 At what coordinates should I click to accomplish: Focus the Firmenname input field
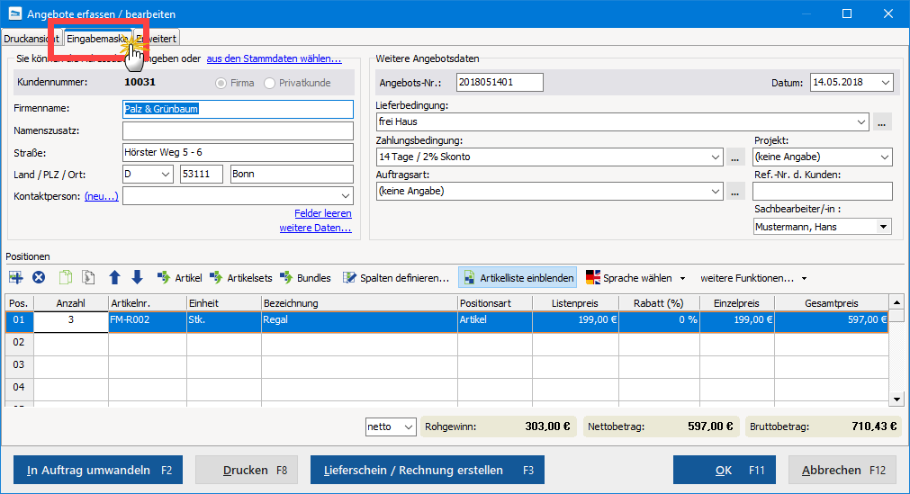[238, 109]
